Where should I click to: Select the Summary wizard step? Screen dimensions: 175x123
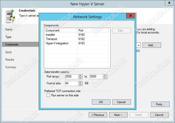coord(11,67)
